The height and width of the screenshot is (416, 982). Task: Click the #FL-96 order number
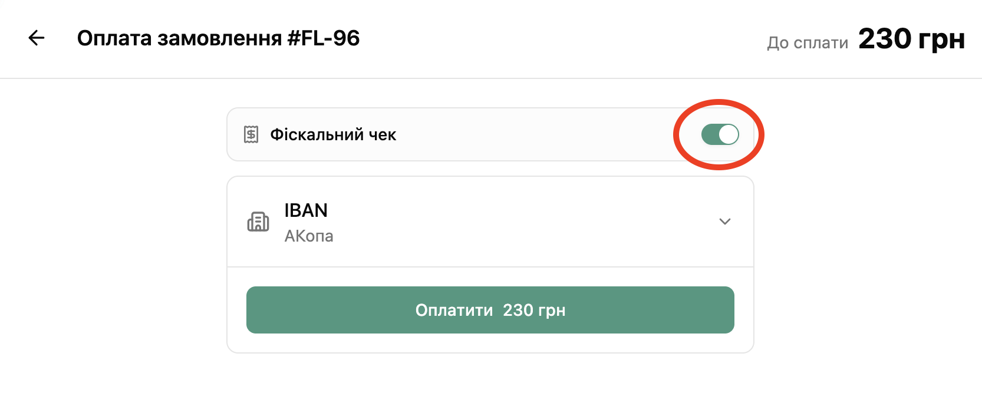(x=324, y=38)
